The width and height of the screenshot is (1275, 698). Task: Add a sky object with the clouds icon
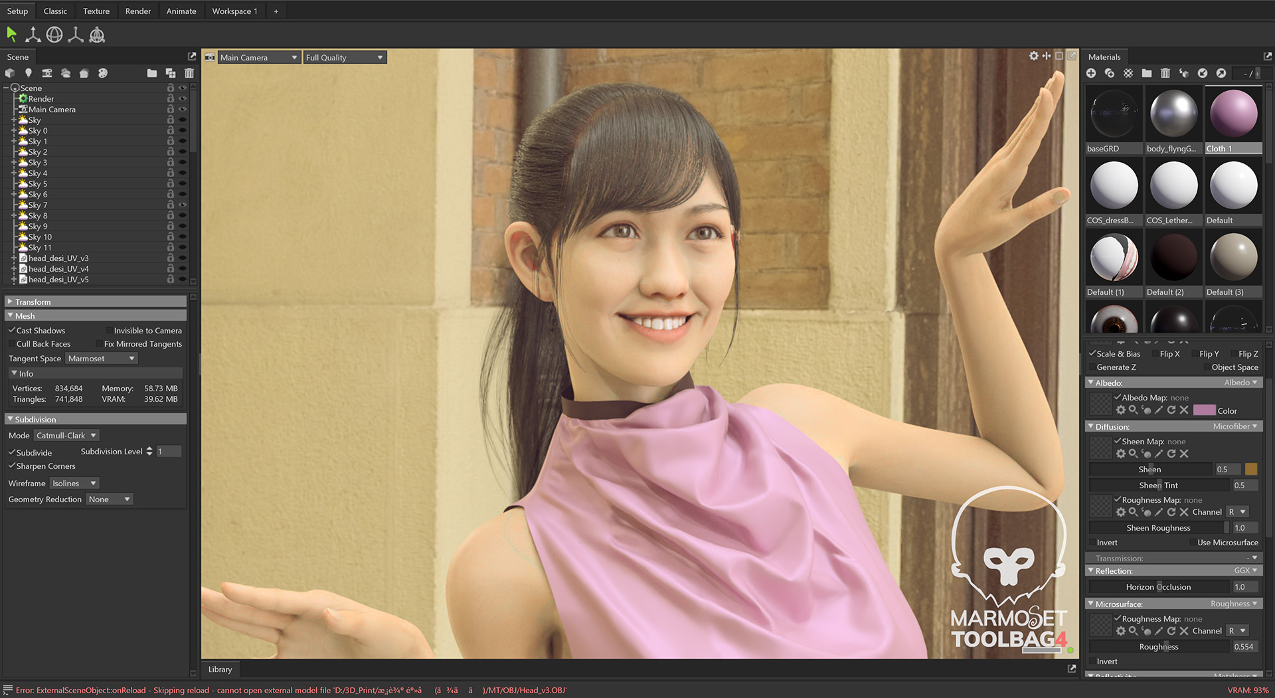[66, 73]
